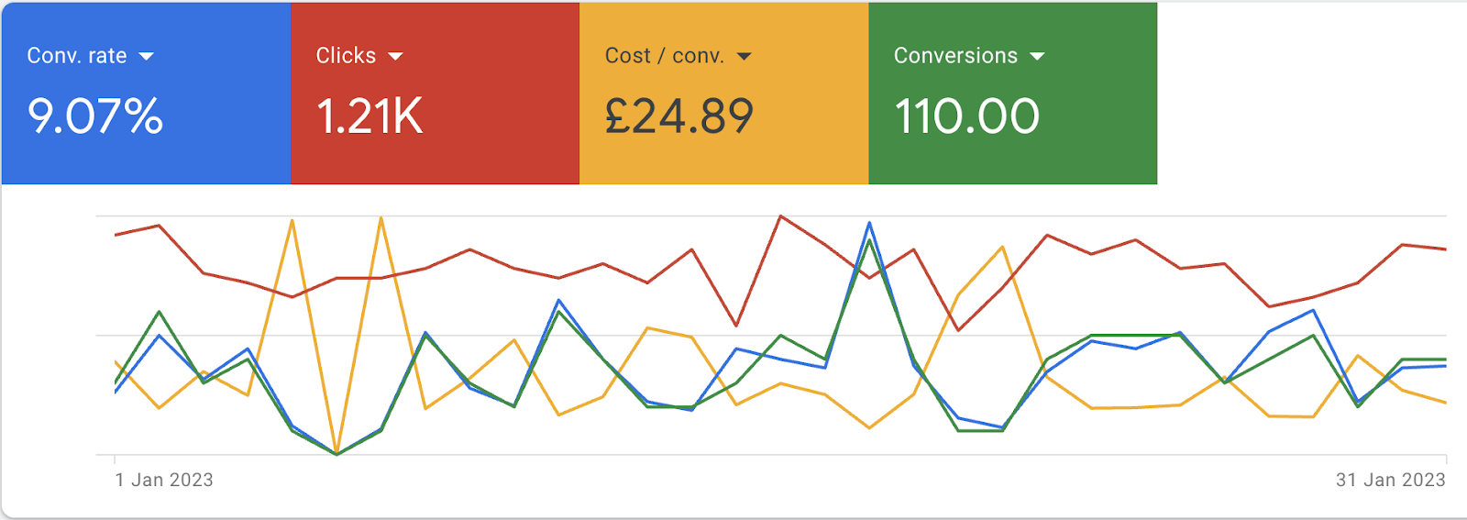Click the Conv. rate label text
Viewport: 1467px width, 520px height.
(77, 56)
